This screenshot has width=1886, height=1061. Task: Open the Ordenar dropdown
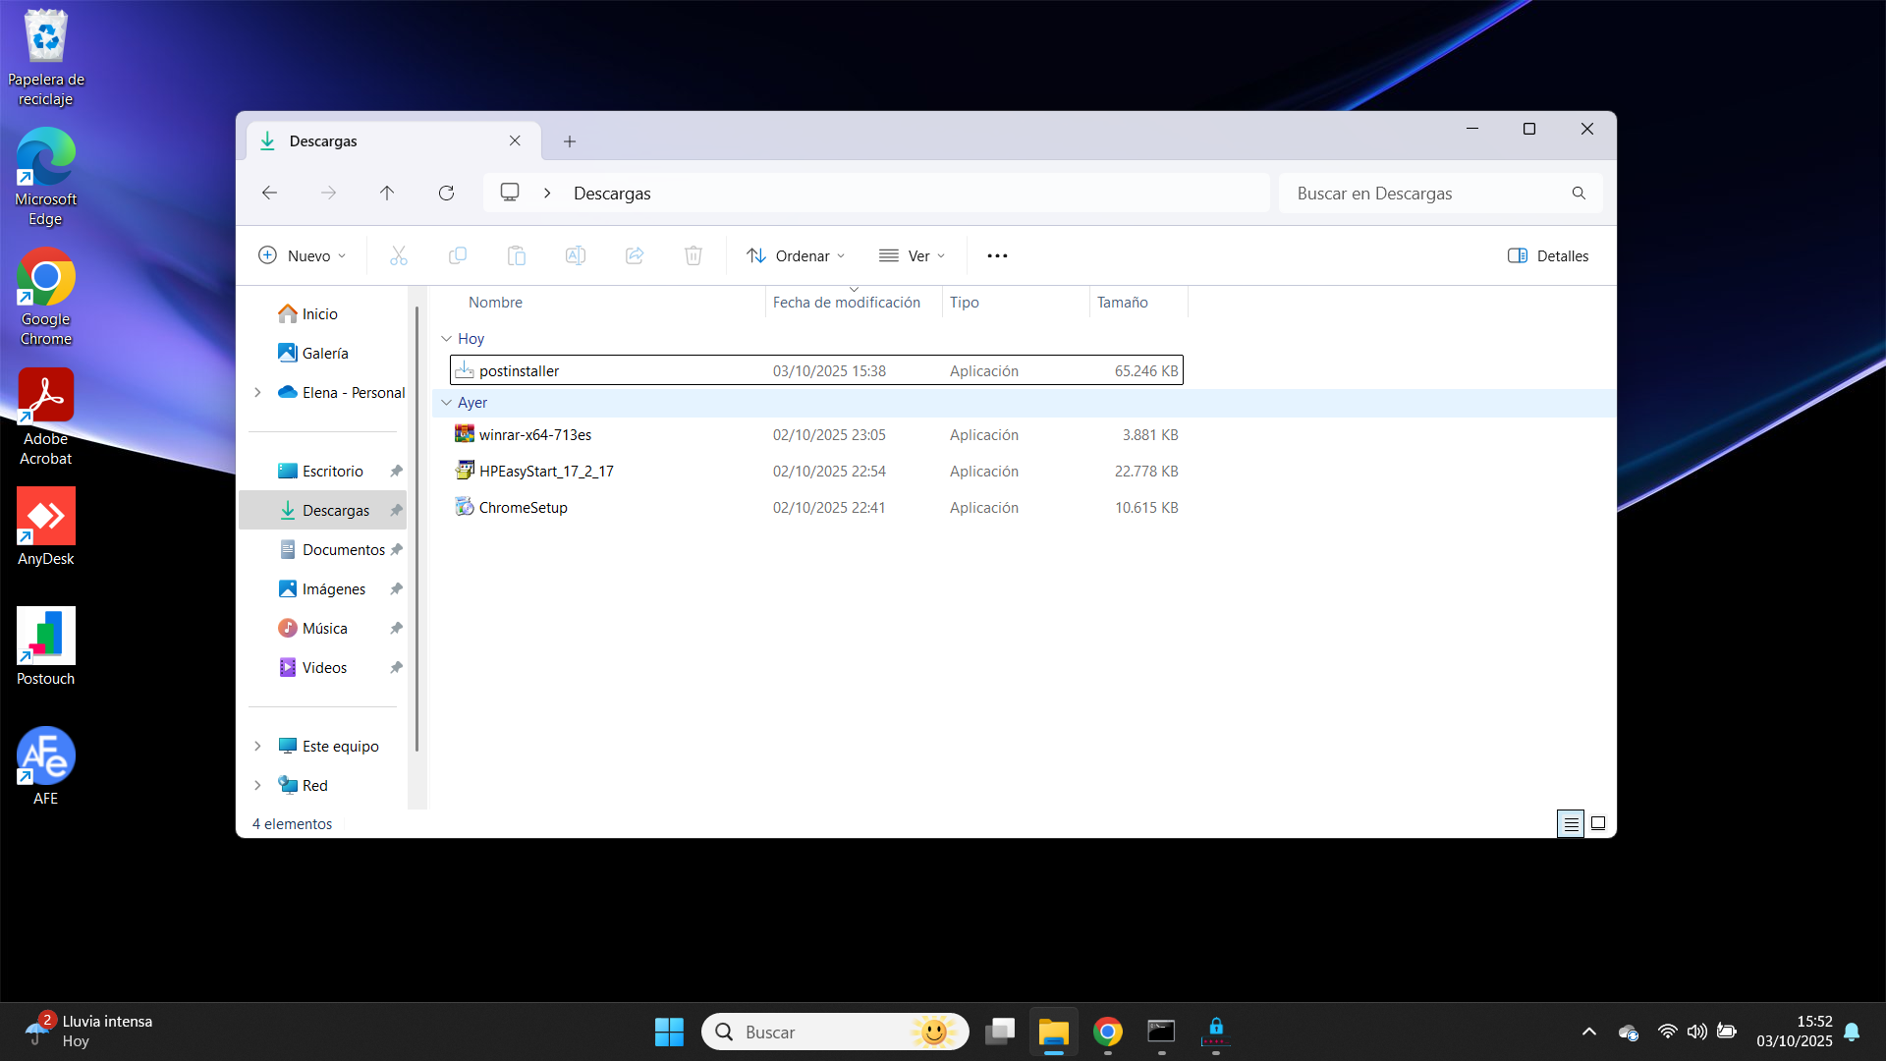click(x=796, y=255)
